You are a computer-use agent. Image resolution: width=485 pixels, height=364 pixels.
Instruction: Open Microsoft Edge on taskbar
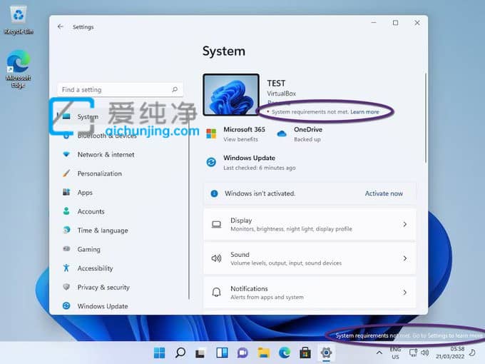pyautogui.click(x=285, y=353)
